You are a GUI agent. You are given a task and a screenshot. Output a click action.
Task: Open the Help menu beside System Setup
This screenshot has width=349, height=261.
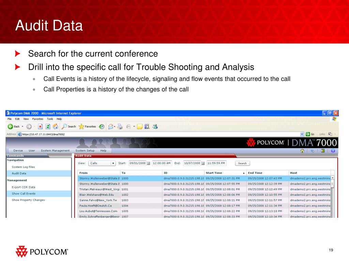coord(103,151)
